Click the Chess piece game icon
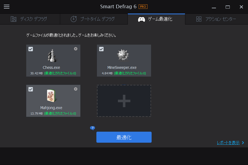The height and width of the screenshot is (165, 248). (x=52, y=56)
